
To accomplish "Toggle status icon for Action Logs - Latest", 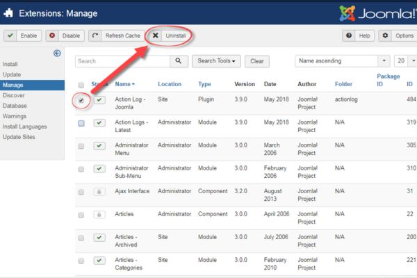I will click(99, 123).
